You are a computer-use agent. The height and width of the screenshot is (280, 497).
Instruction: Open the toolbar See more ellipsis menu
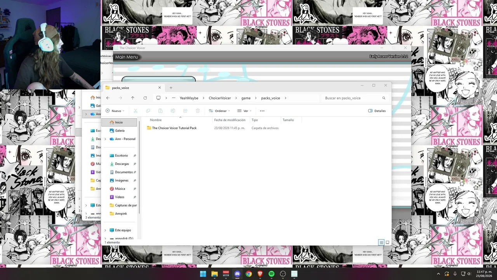point(262,111)
